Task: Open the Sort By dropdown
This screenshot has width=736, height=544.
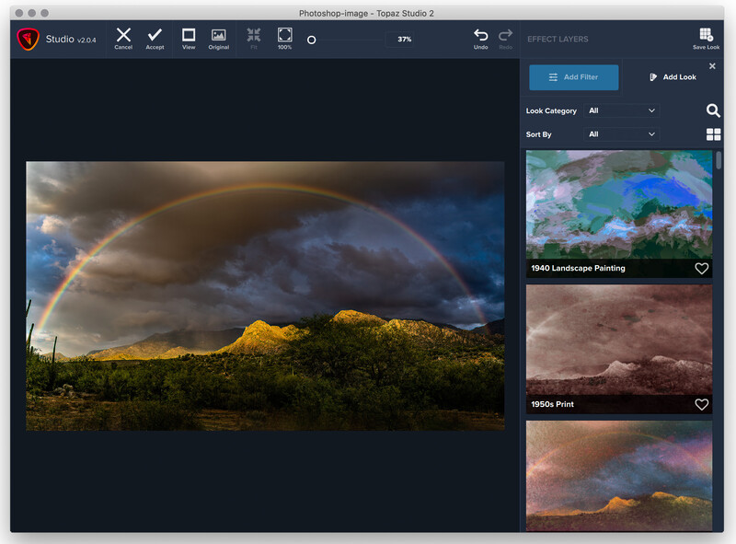Action: pyautogui.click(x=622, y=133)
